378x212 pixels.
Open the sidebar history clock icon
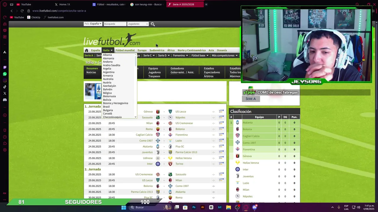click(x=5, y=137)
